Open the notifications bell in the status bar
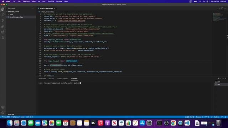This screenshot has height=128, width=228. [225, 117]
